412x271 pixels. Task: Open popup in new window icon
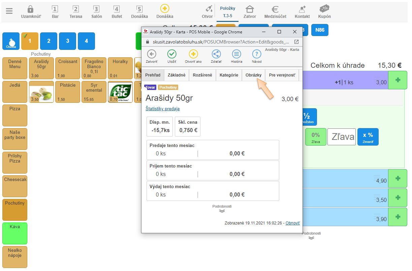coord(296,42)
